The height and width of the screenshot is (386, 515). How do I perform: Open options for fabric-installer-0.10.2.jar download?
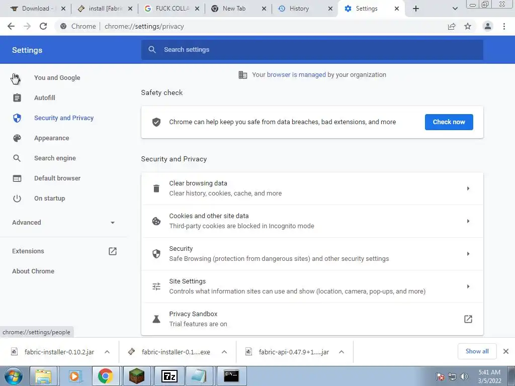point(107,352)
